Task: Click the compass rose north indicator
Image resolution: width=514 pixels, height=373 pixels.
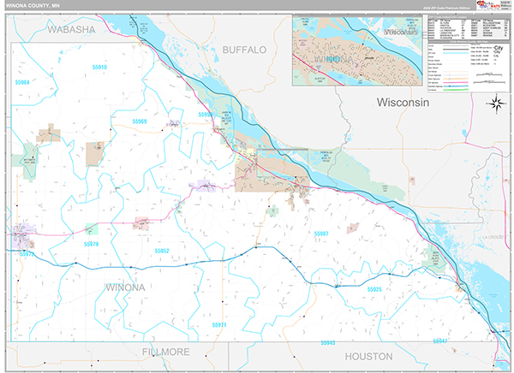Action: click(496, 104)
